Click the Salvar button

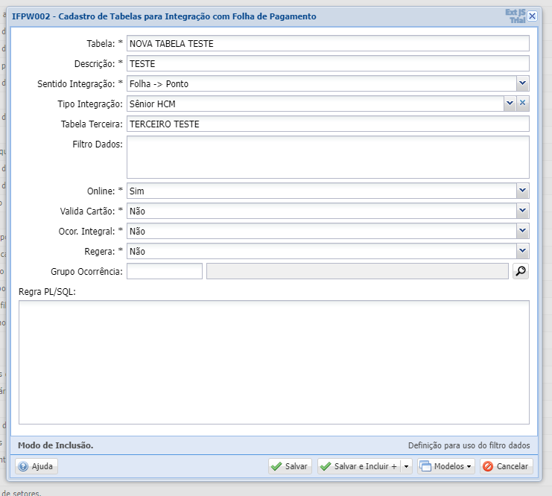[x=290, y=466]
